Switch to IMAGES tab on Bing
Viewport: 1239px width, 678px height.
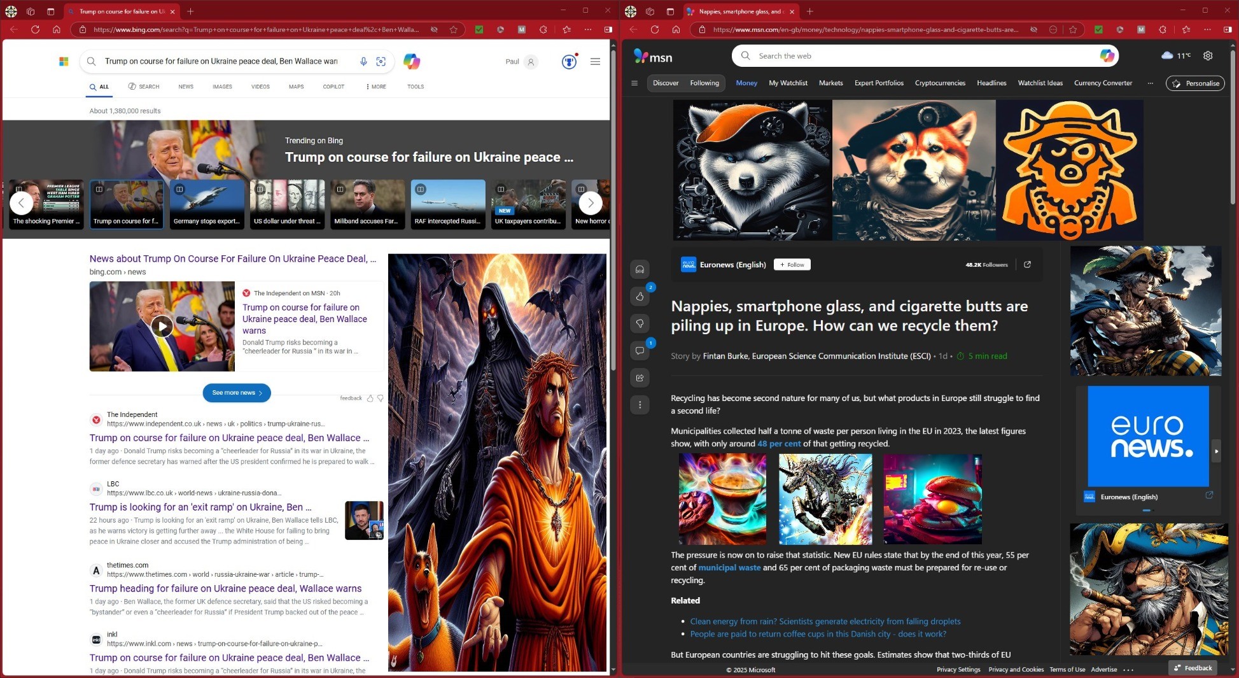point(222,87)
